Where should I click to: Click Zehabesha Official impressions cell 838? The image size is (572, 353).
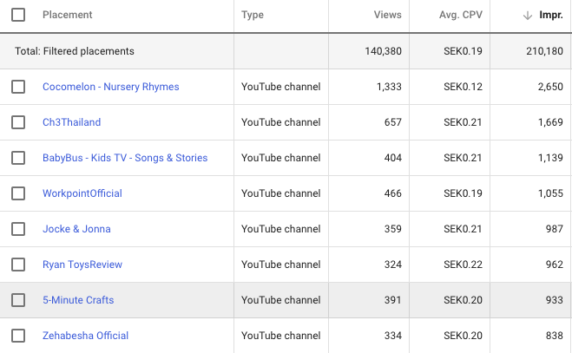click(x=555, y=336)
